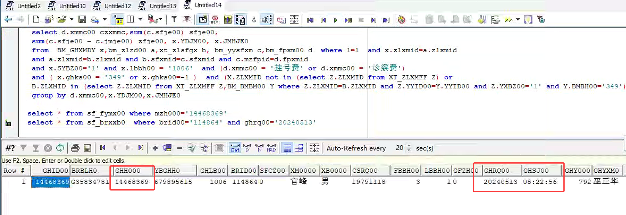Select the highlighted cell 14468369 under GHID00
Image resolution: width=626 pixels, height=215 pixels.
[51, 182]
